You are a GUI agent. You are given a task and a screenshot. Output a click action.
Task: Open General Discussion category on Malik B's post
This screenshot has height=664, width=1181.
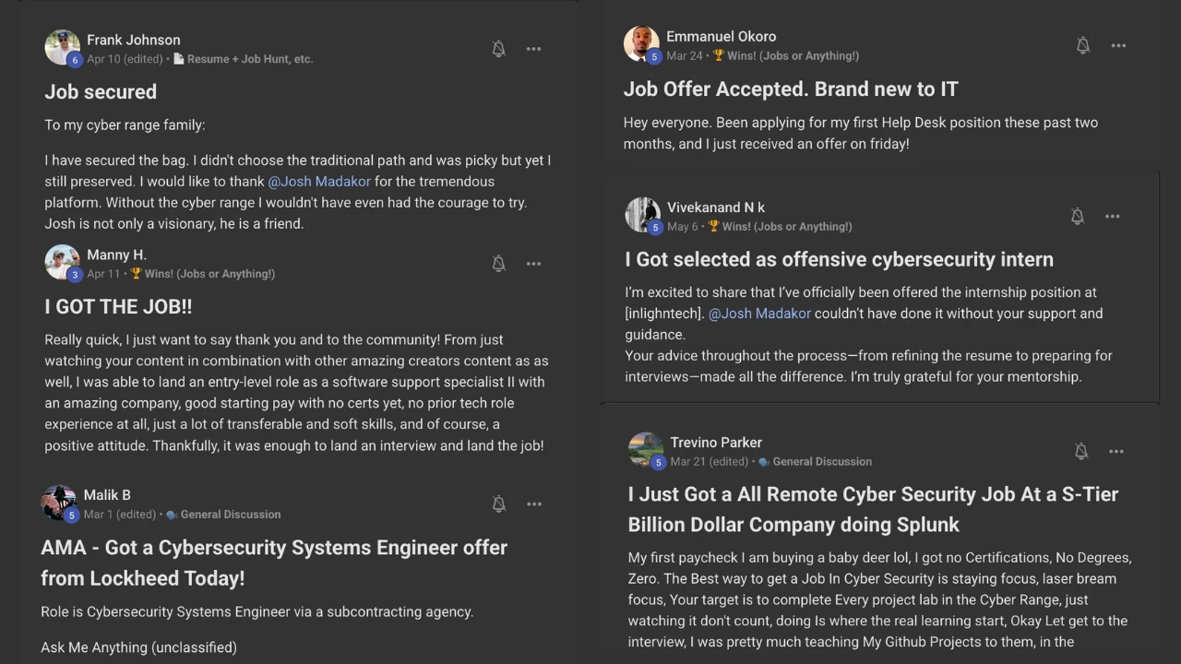coord(230,515)
